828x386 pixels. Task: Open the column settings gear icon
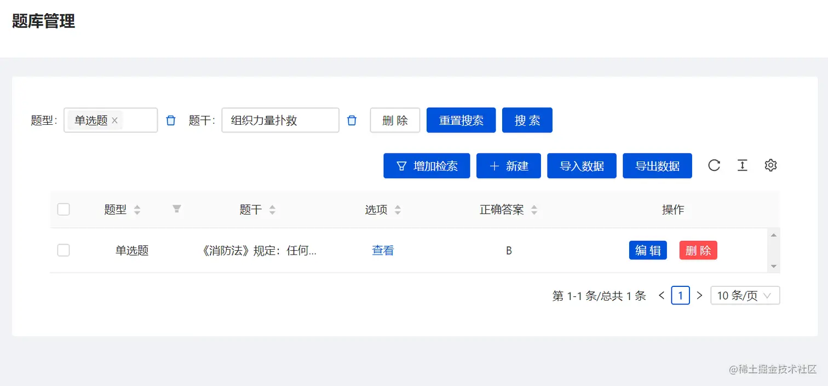(771, 165)
